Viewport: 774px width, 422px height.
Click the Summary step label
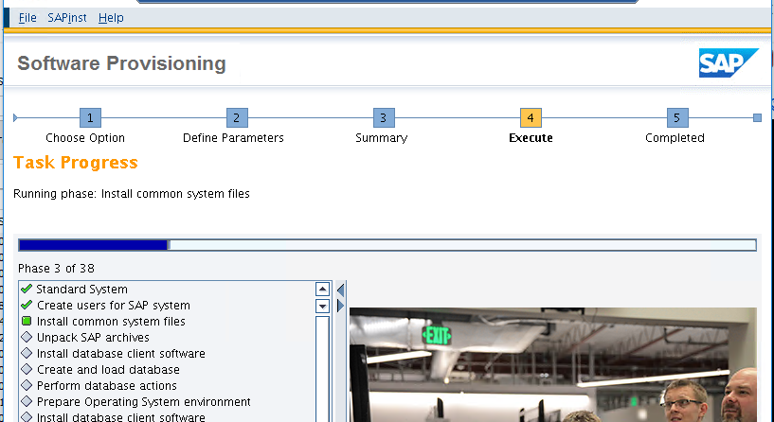click(x=381, y=138)
